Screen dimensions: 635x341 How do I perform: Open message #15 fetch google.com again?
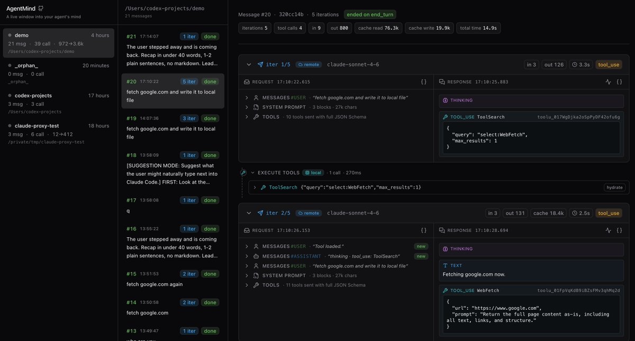(173, 279)
